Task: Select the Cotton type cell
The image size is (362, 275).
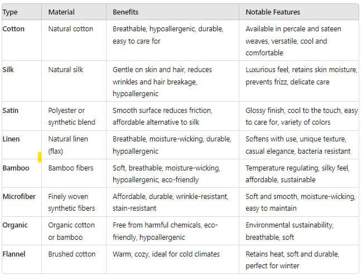Action: click(x=13, y=29)
